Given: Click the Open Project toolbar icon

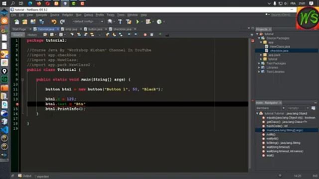Looking at the screenshot, I should pos(33,21).
